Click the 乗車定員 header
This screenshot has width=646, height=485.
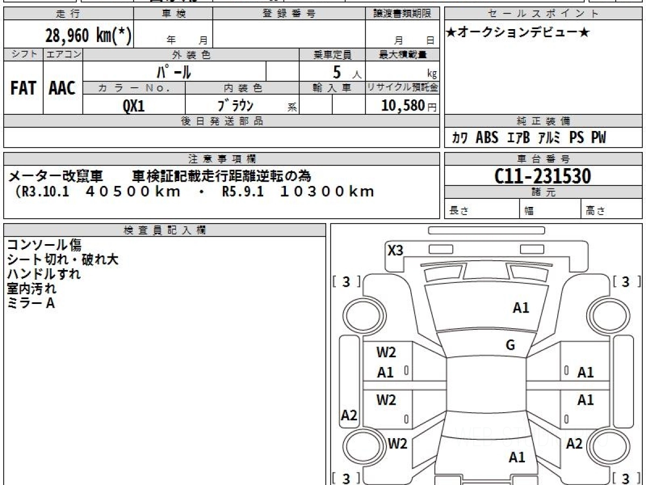[x=332, y=54]
